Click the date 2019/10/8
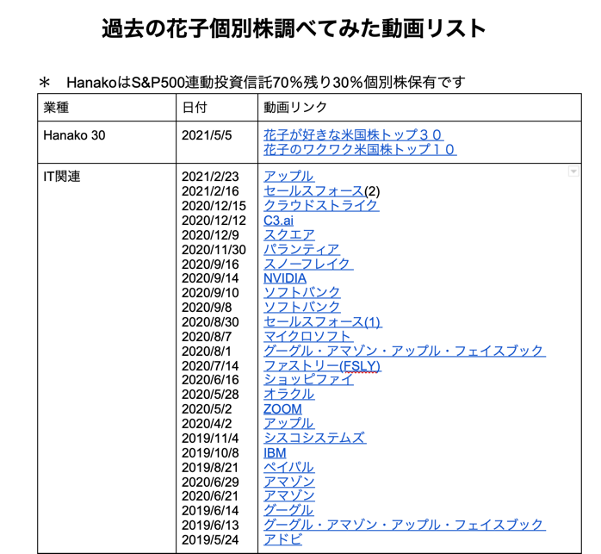 tap(210, 452)
